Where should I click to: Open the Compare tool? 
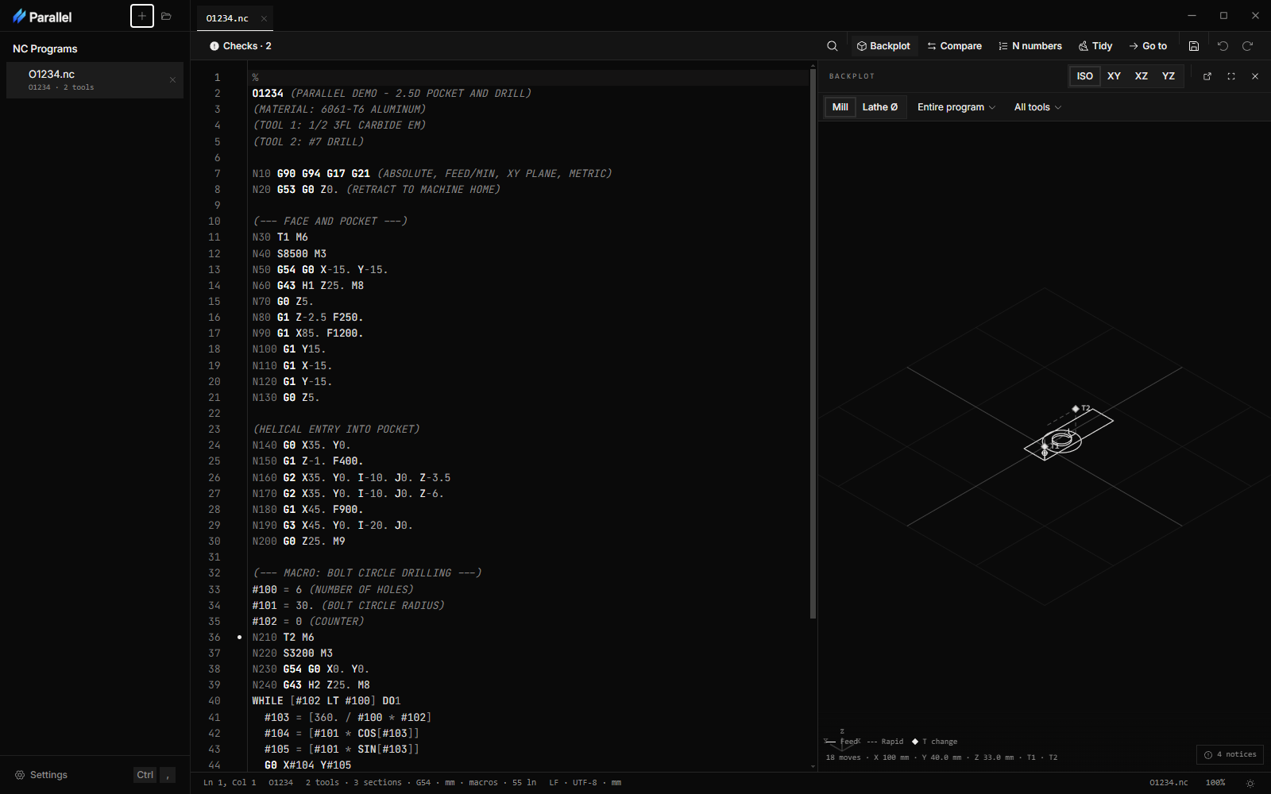pos(954,46)
